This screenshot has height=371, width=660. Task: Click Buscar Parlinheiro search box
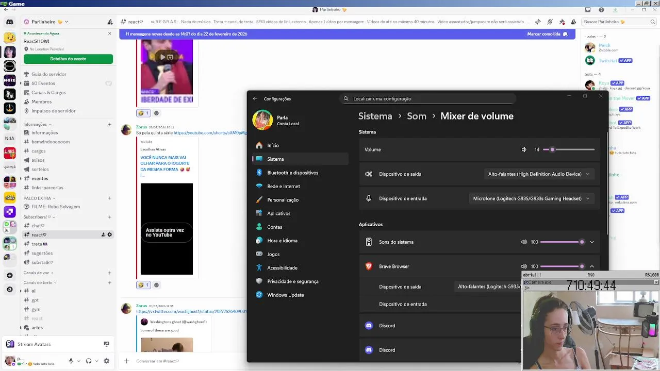(619, 22)
